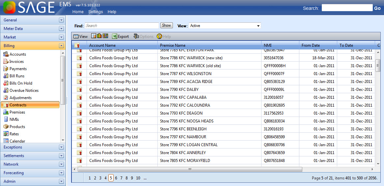Open the Help menu in the header
The image size is (384, 186).
tap(112, 12)
